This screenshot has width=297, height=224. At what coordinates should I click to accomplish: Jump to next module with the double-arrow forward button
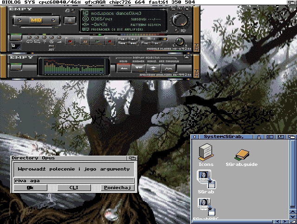click(133, 43)
